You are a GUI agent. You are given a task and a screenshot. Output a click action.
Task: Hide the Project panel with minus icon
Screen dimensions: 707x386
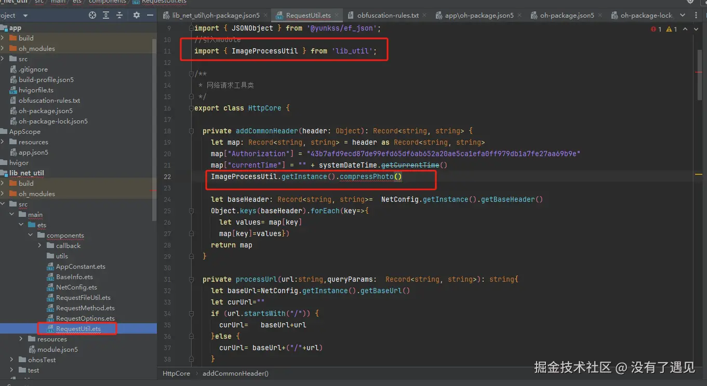150,15
